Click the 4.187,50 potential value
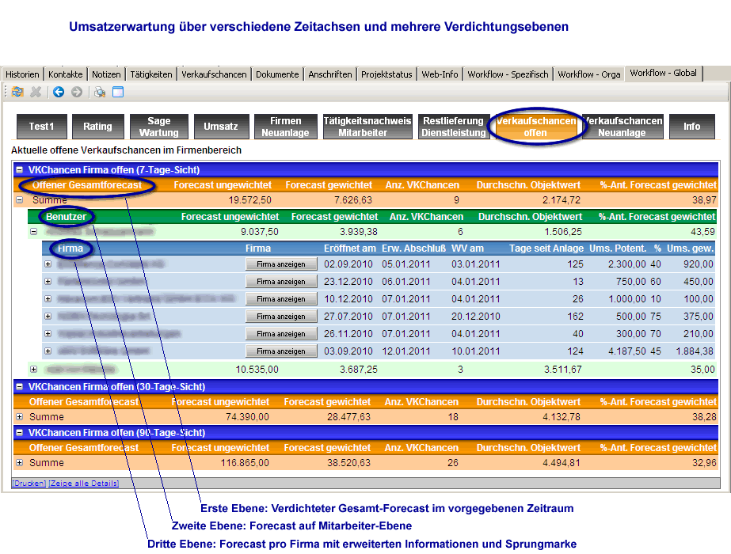The height and width of the screenshot is (554, 731). point(627,351)
